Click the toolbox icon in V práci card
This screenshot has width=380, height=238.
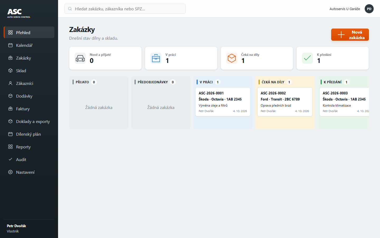(x=156, y=58)
